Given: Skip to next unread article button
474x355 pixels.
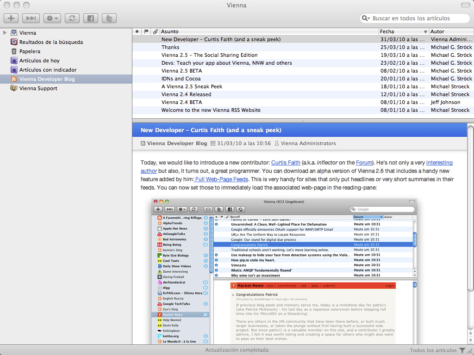Looking at the screenshot, I should coord(31,18).
